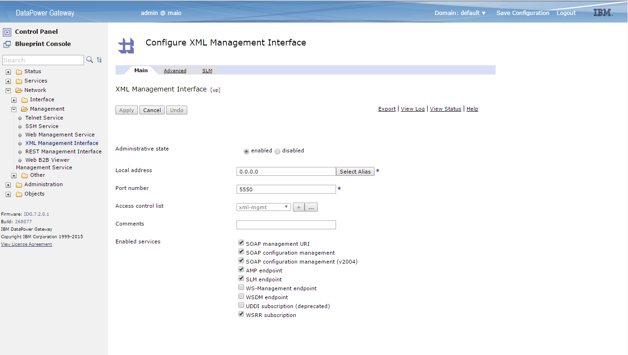Click the Other folder icon
The width and height of the screenshot is (628, 355).
pos(24,175)
